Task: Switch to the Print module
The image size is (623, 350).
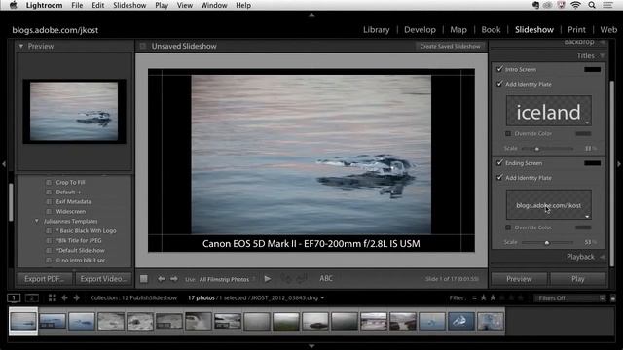Action: [576, 30]
